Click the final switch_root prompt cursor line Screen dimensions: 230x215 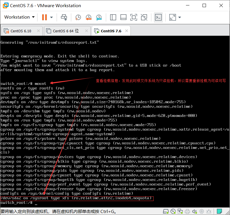pyautogui.click(x=19, y=203)
